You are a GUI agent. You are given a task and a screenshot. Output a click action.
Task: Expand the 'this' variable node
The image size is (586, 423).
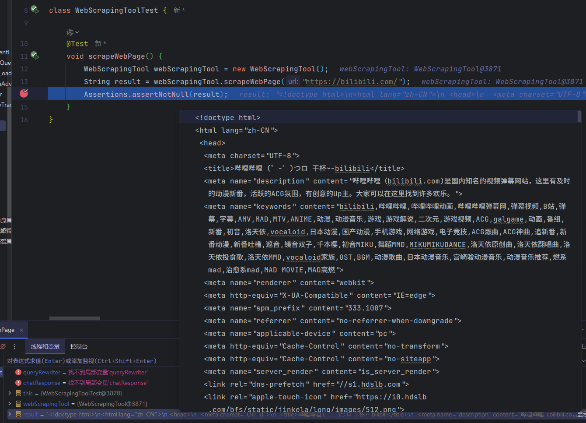pyautogui.click(x=10, y=393)
